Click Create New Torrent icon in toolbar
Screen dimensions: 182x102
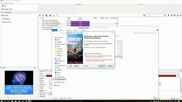pyautogui.click(x=46, y=15)
